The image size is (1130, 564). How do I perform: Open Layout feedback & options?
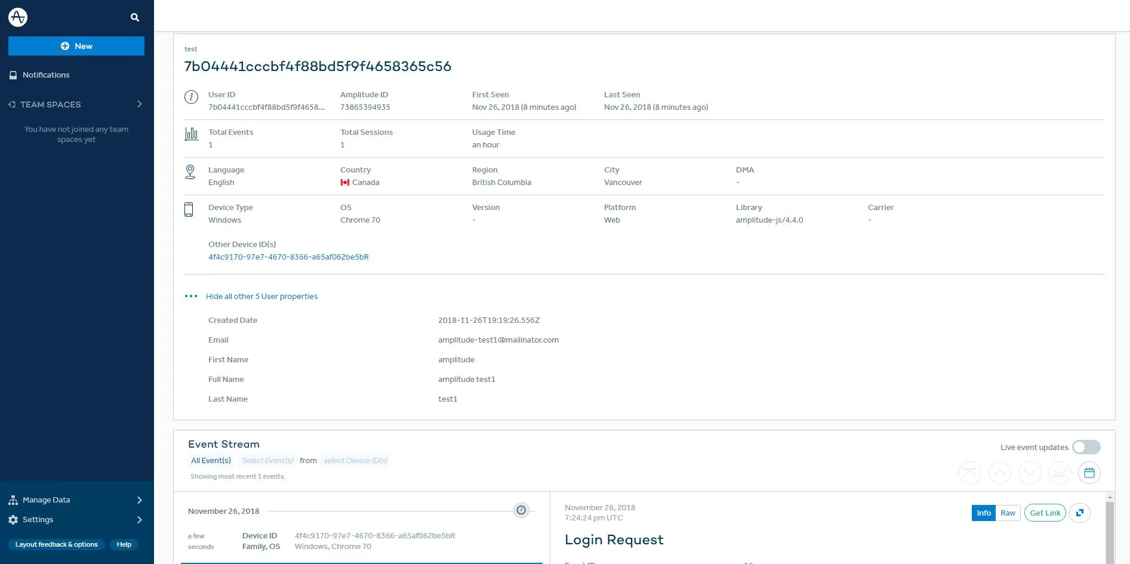pos(56,544)
